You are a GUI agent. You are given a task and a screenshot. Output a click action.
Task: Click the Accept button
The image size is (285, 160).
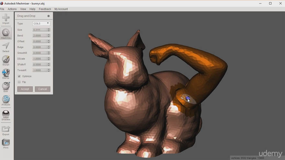coord(25,89)
